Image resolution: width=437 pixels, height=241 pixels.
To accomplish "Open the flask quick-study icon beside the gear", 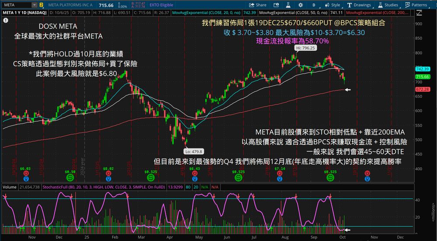I will click(288, 5).
